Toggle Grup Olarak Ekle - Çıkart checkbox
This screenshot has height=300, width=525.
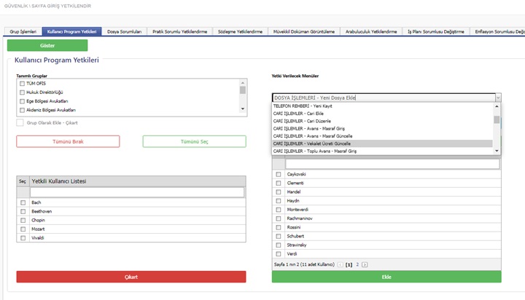pos(20,122)
